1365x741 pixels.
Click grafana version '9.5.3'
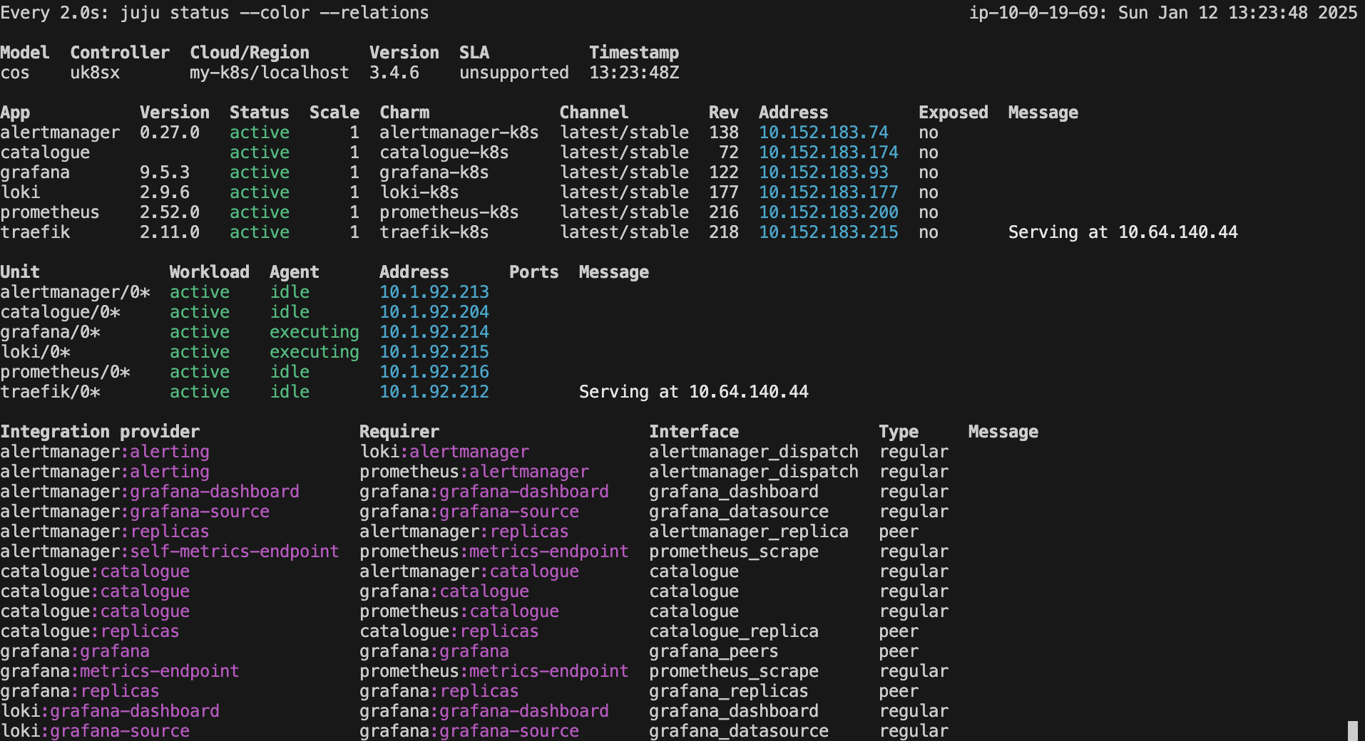[x=165, y=172]
